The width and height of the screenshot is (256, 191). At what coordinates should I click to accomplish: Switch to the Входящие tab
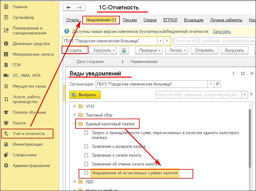pos(194,20)
